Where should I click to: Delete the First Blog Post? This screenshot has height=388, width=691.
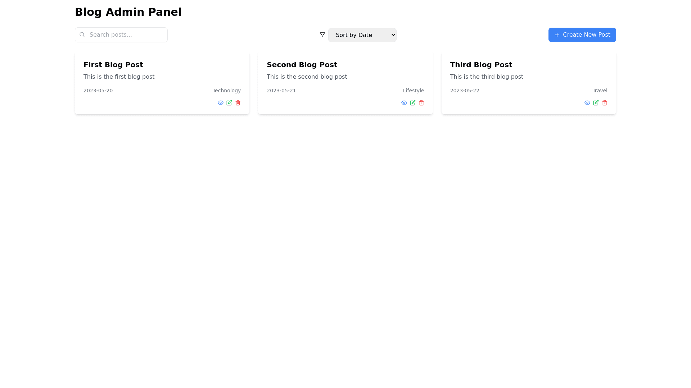[x=238, y=103]
